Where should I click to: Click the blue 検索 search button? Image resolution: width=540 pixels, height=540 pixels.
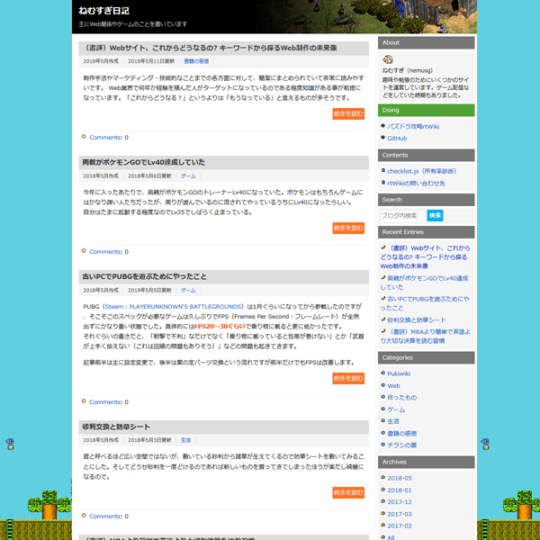(x=435, y=215)
